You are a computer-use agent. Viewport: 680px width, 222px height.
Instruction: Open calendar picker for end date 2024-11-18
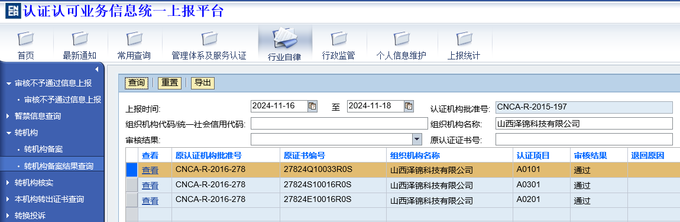pyautogui.click(x=409, y=106)
